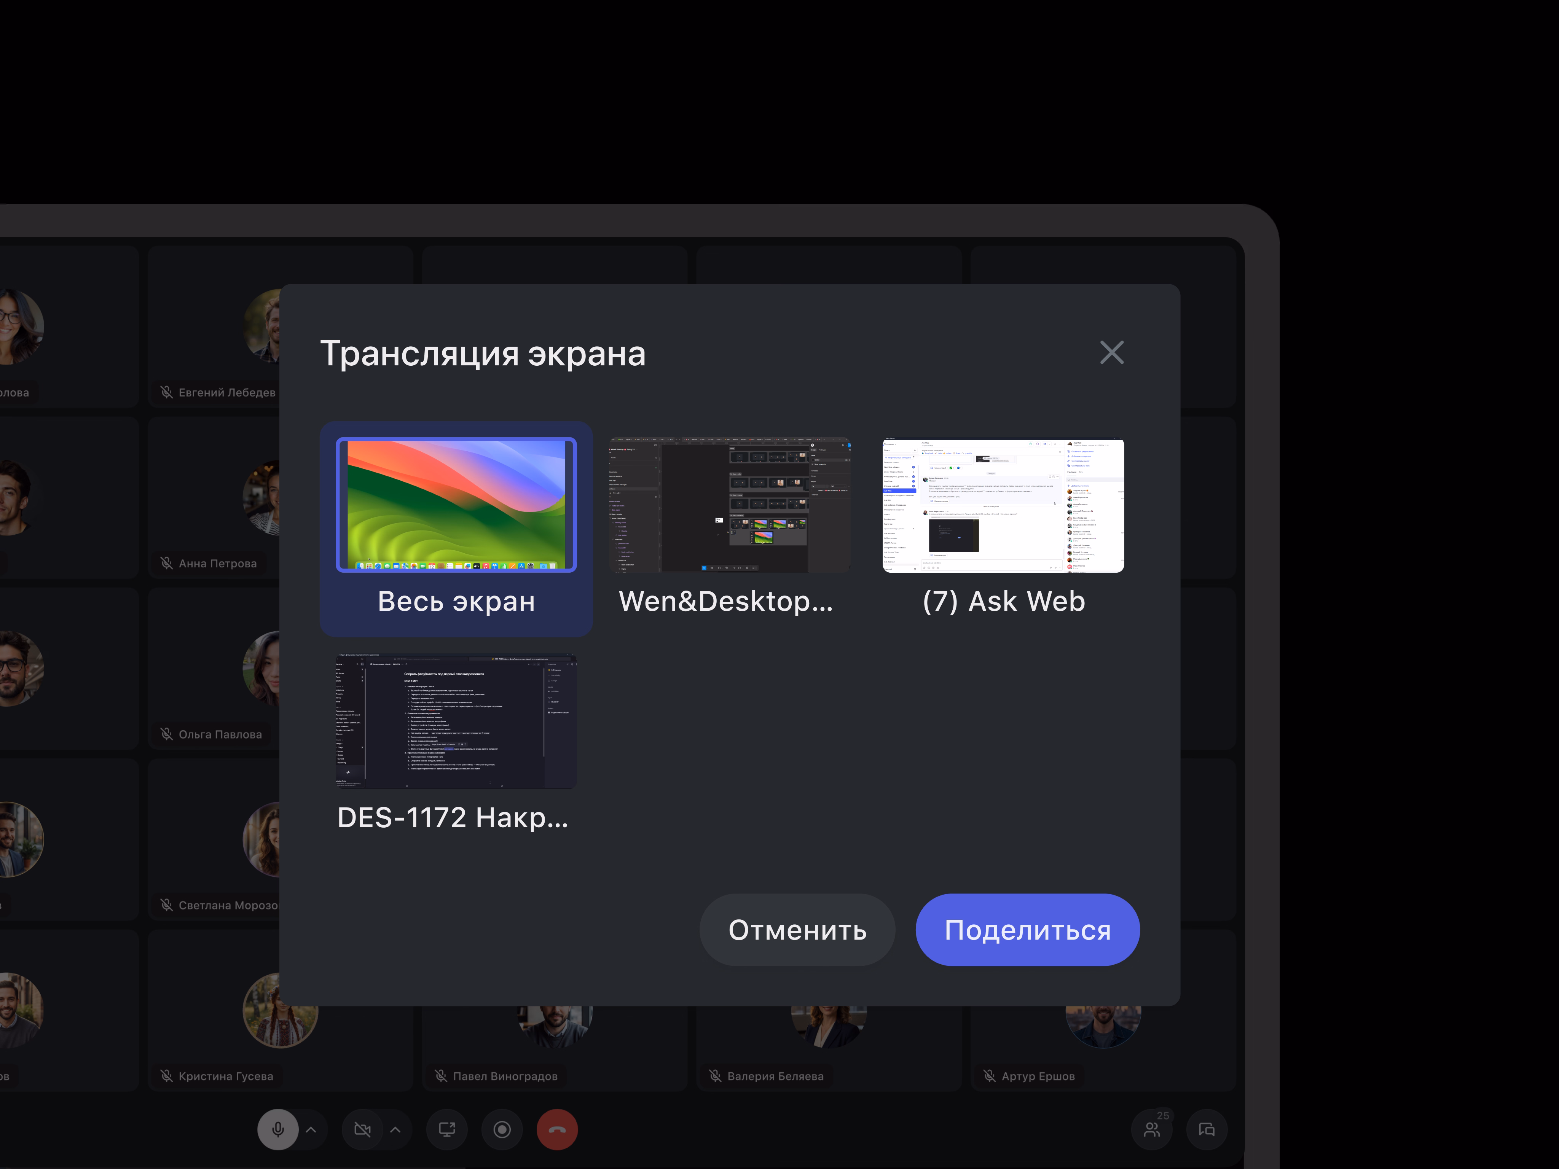
Task: Click muted mic icon beside Валерия Беляева
Action: point(715,1076)
